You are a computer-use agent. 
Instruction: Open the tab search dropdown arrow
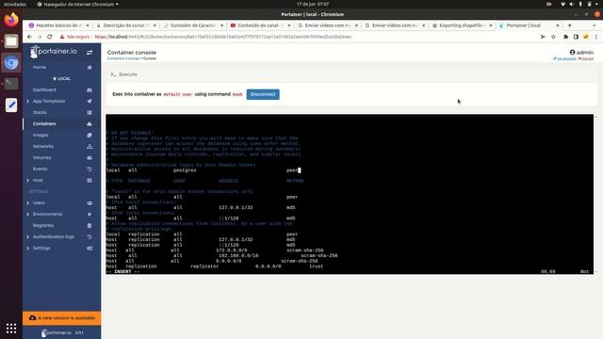click(x=594, y=25)
